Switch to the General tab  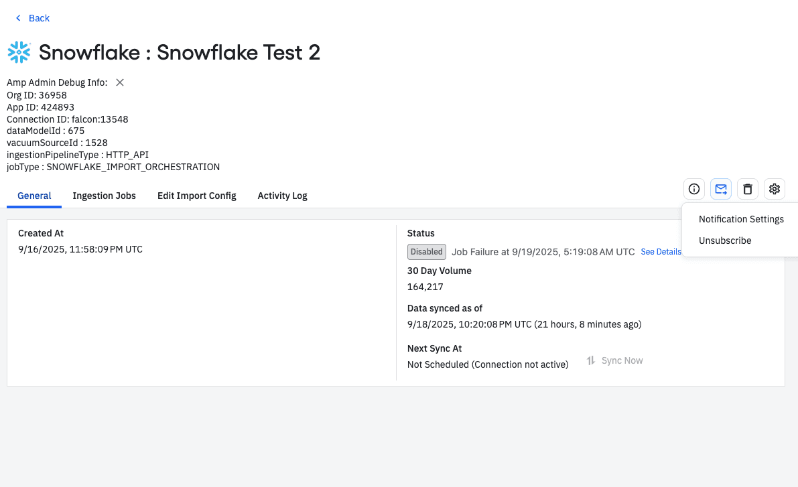[34, 196]
